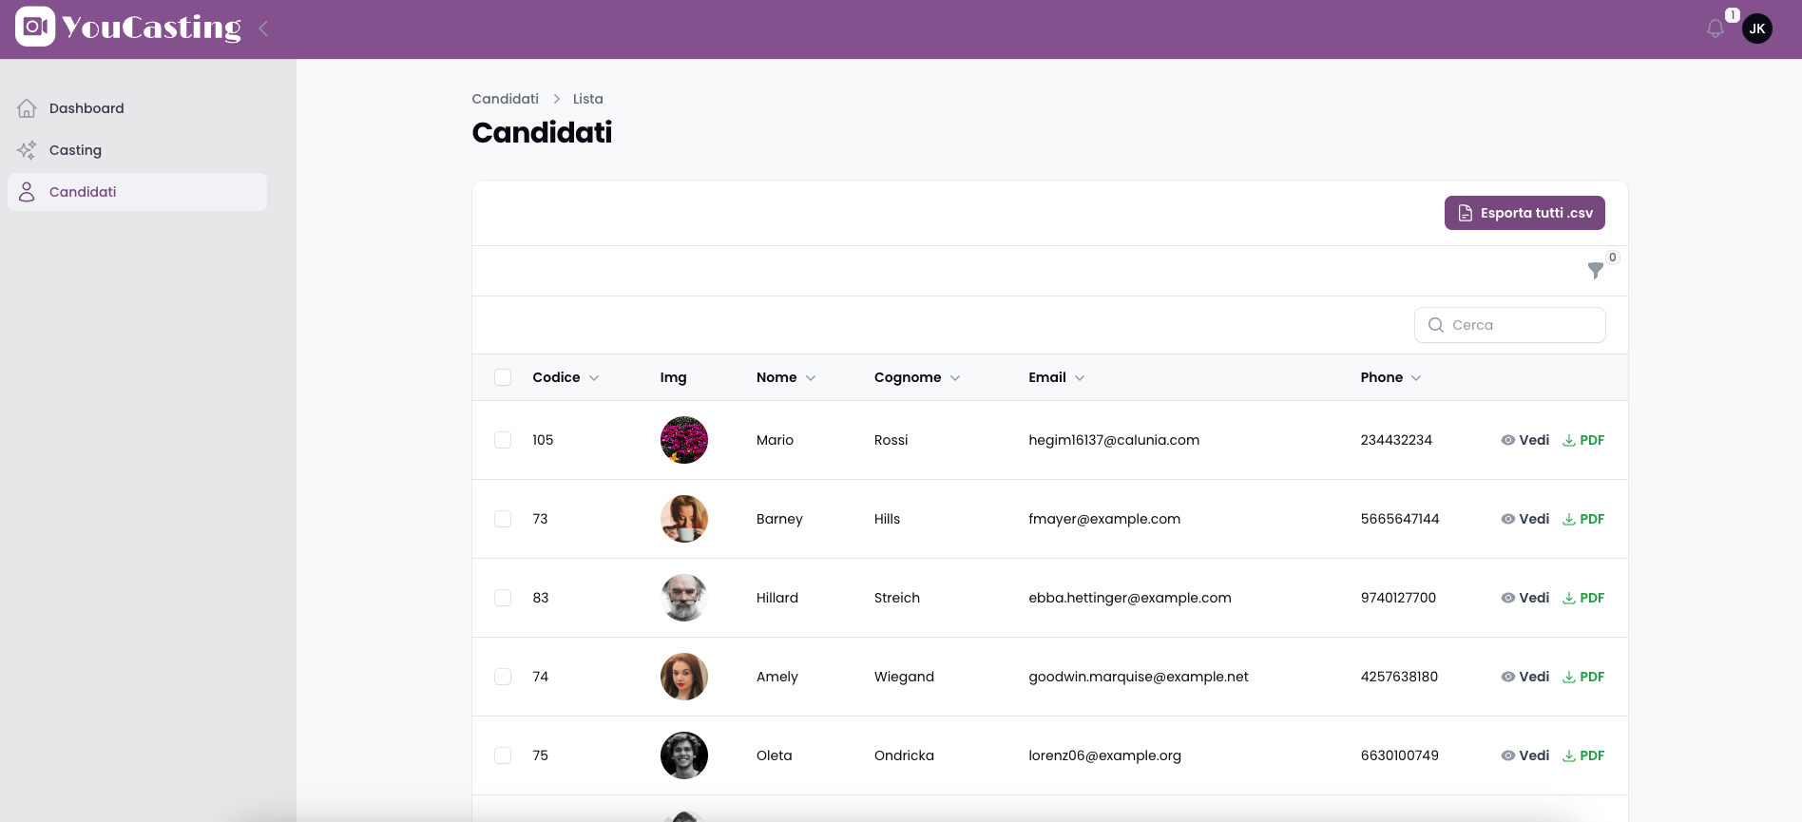Open the notifications bell
The width and height of the screenshot is (1802, 822).
point(1716,29)
